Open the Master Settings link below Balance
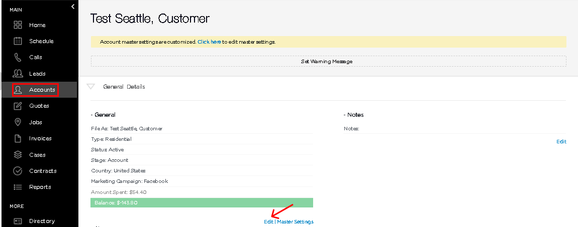 tap(295, 221)
